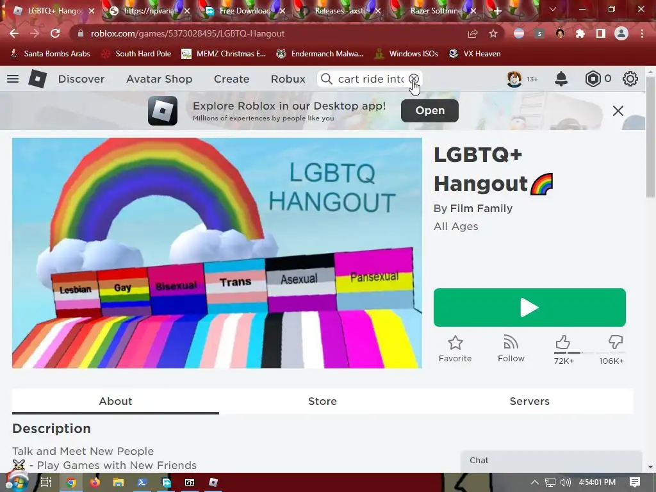656x492 pixels.
Task: Open the avatar profile in Roblox header
Action: [514, 79]
